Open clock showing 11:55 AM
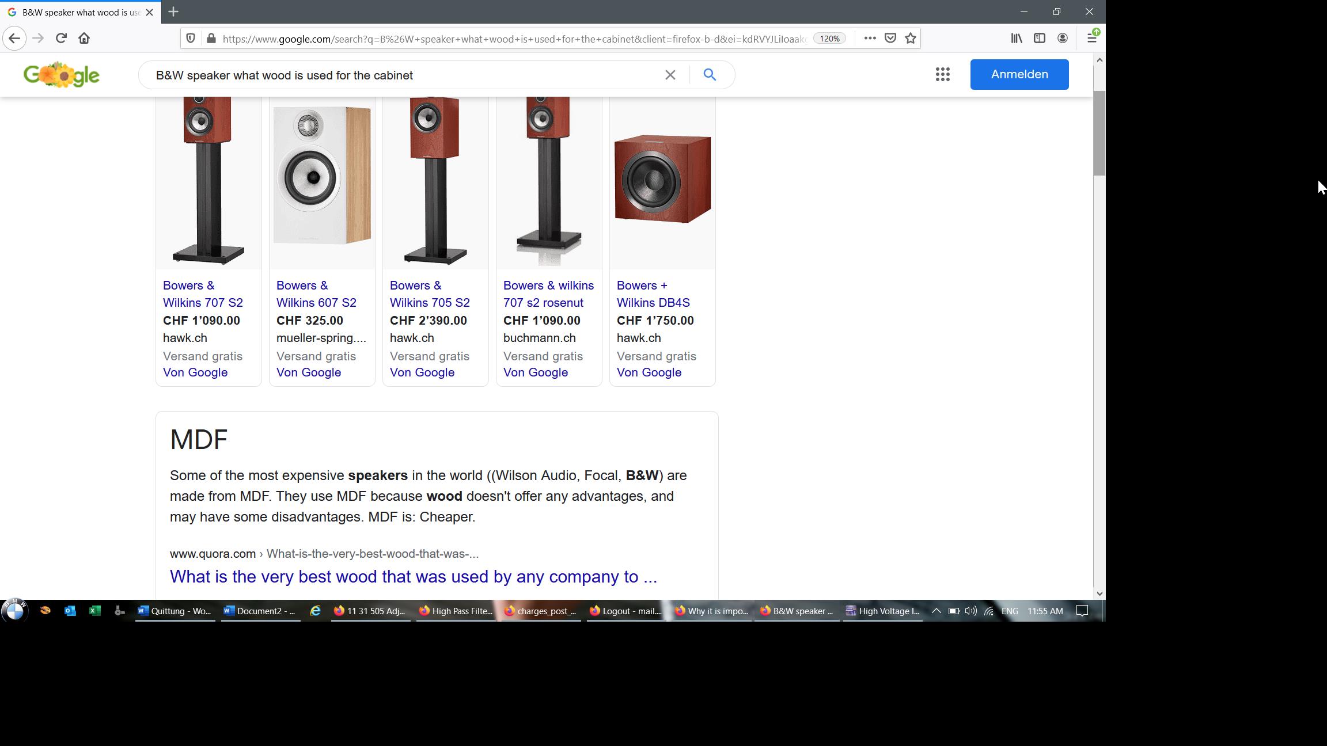 pos(1045,611)
